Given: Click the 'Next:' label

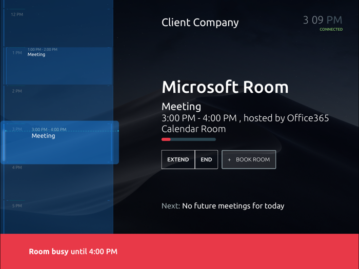Looking at the screenshot, I should (x=171, y=206).
